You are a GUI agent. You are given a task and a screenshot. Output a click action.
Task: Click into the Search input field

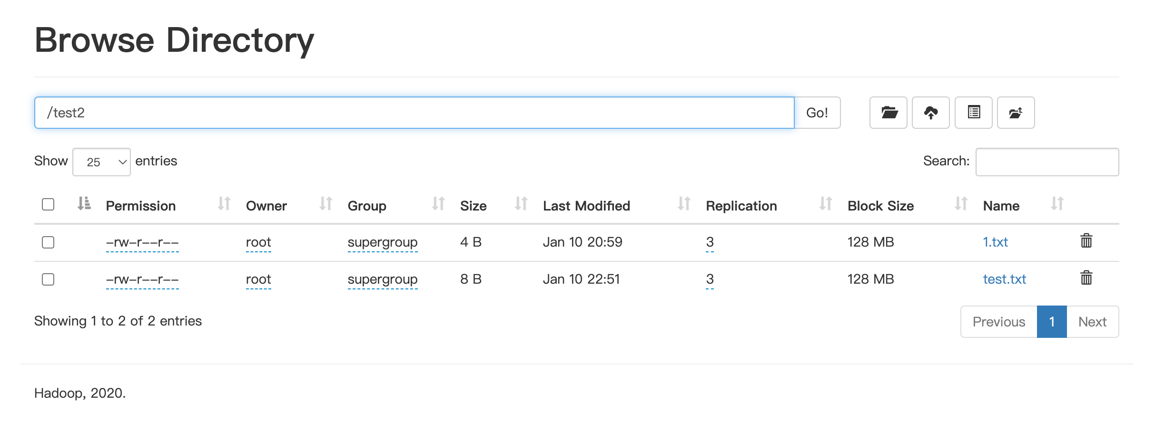point(1047,162)
